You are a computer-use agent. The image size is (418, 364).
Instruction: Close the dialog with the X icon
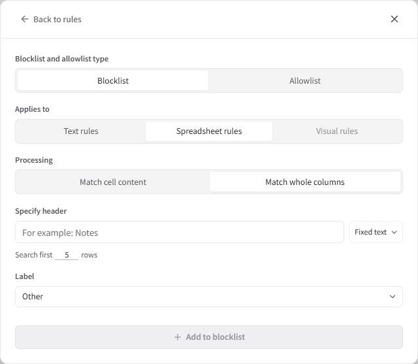click(x=394, y=19)
